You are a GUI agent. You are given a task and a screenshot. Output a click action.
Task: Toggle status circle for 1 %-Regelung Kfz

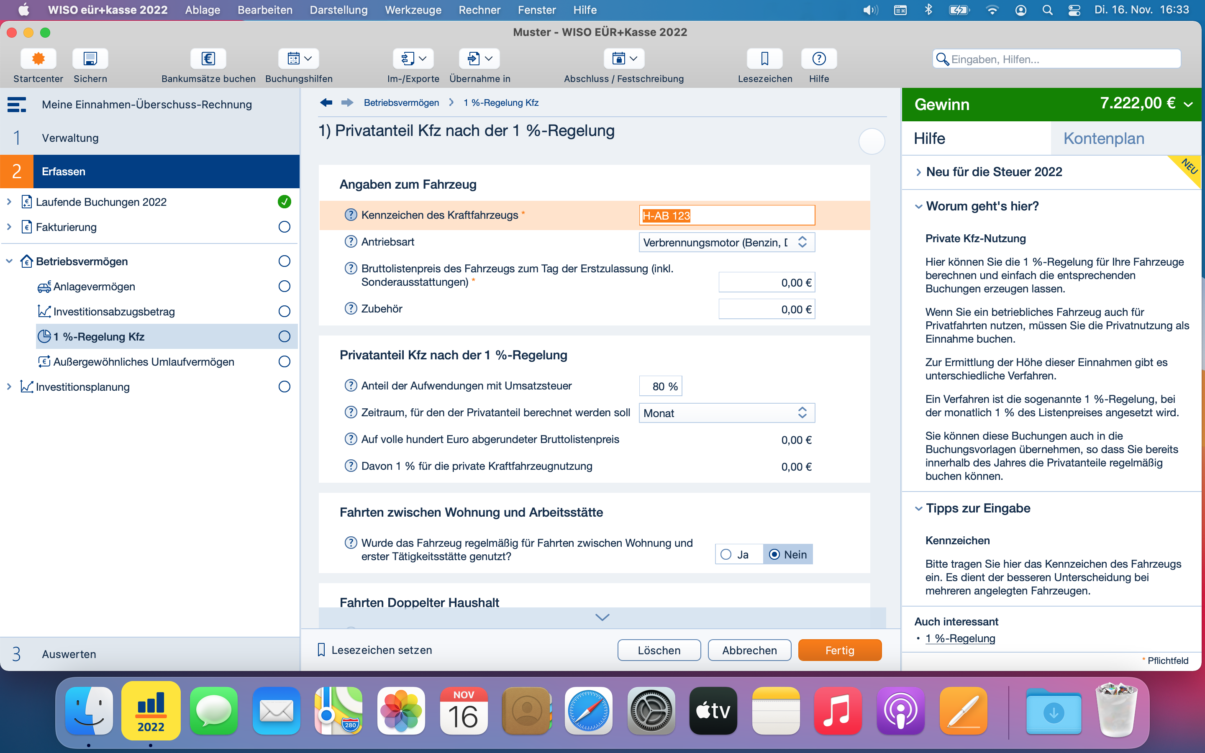pos(285,337)
